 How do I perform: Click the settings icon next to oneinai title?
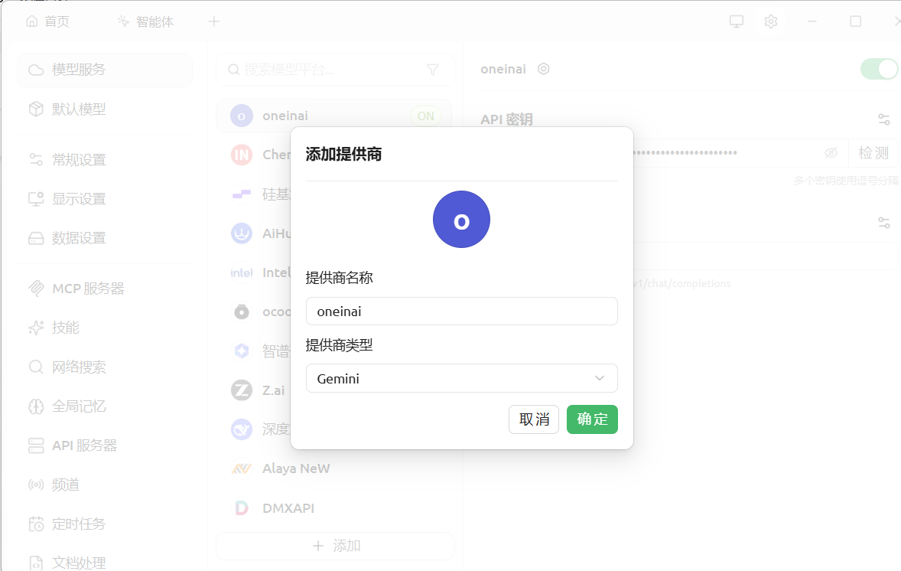pyautogui.click(x=544, y=69)
